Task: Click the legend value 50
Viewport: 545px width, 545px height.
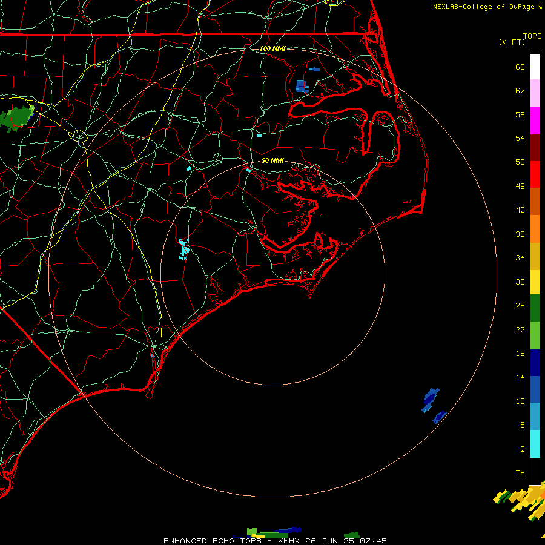Action: pos(520,162)
